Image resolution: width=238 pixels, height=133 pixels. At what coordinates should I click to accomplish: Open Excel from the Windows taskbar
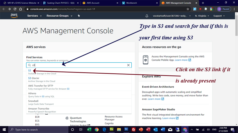(x=89, y=130)
